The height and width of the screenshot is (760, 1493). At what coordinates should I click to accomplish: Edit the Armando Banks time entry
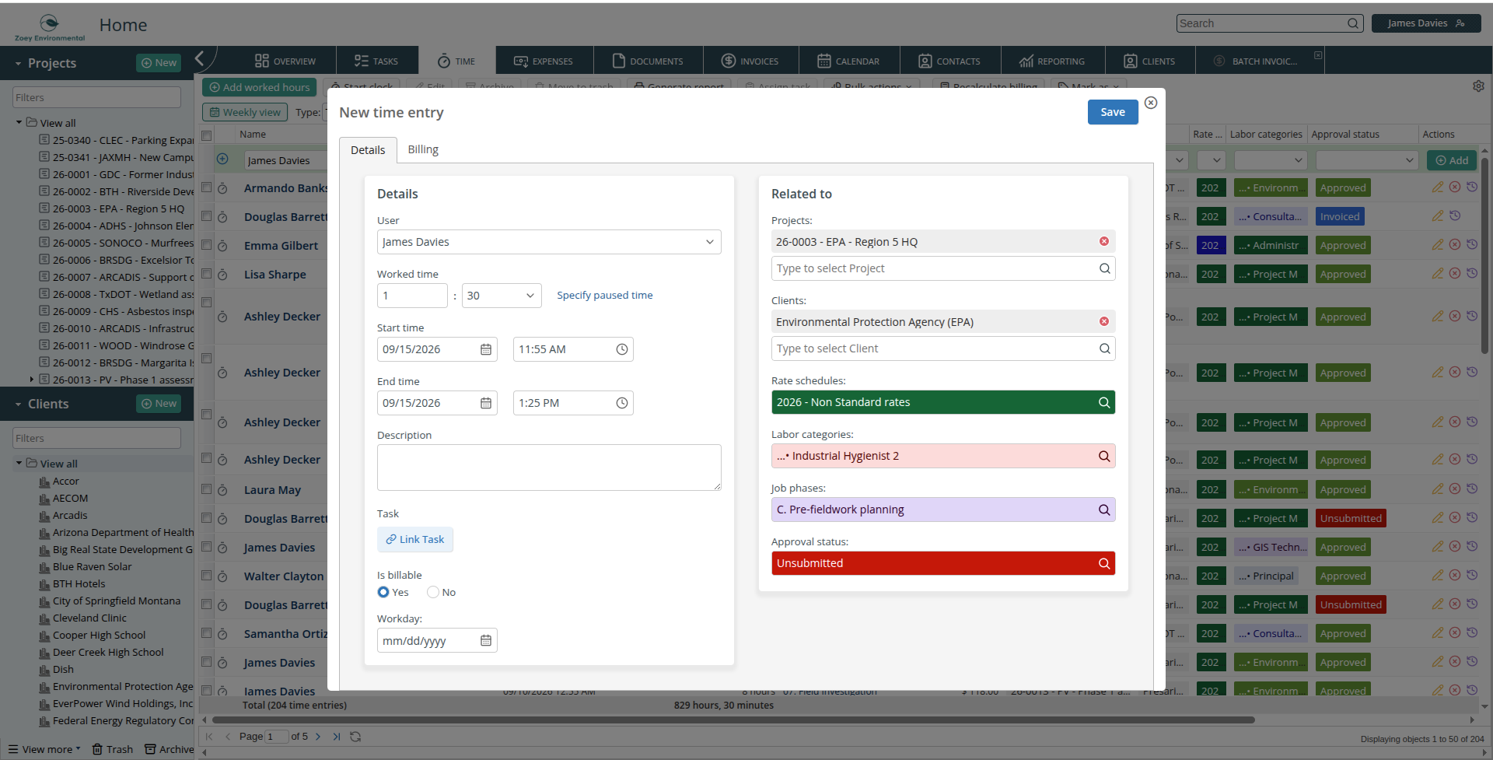point(1437,187)
